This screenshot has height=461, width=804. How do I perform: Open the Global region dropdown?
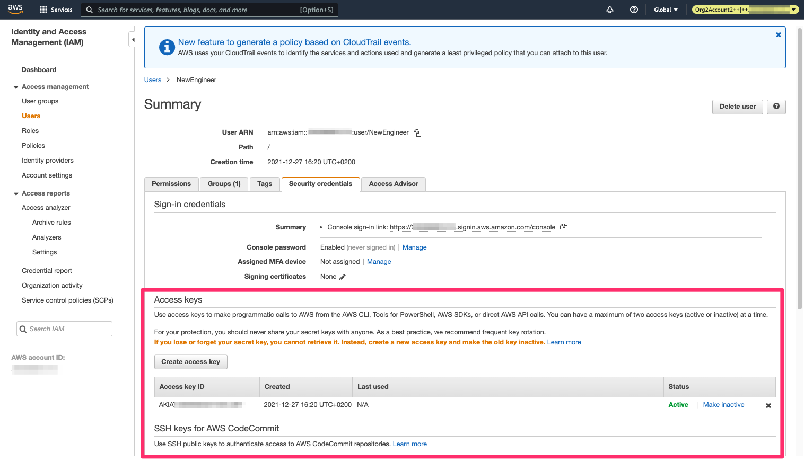pyautogui.click(x=666, y=10)
